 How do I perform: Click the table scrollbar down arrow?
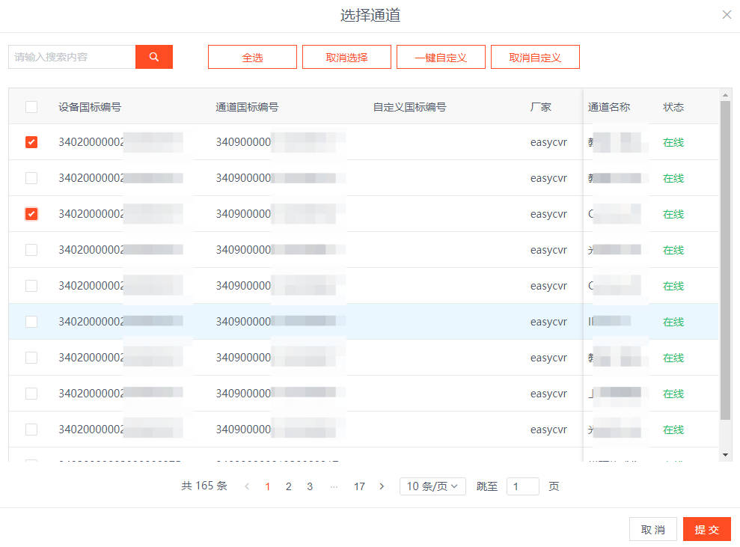[x=725, y=455]
